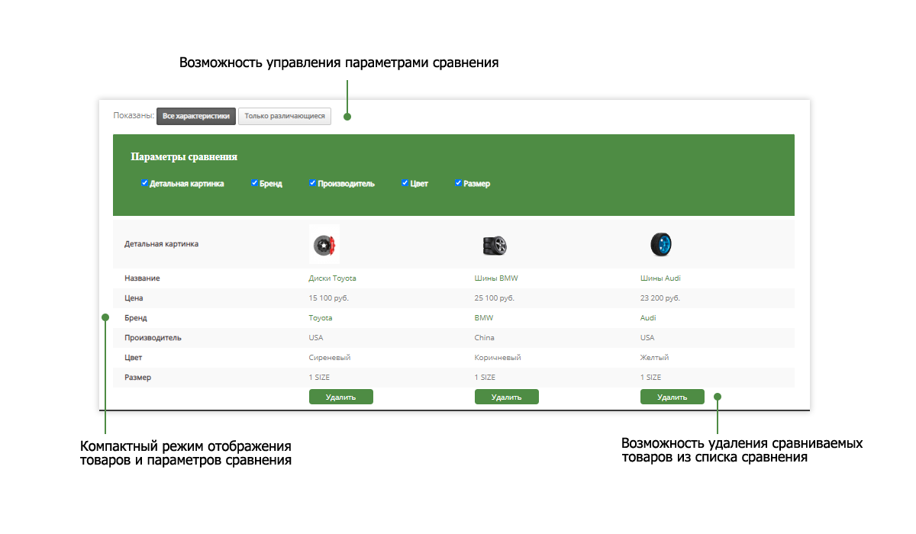
Task: Open the 'Шины Audi' product link
Action: 660,278
